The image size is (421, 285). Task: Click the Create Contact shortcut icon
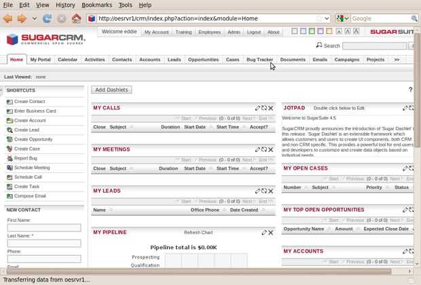pos(10,102)
